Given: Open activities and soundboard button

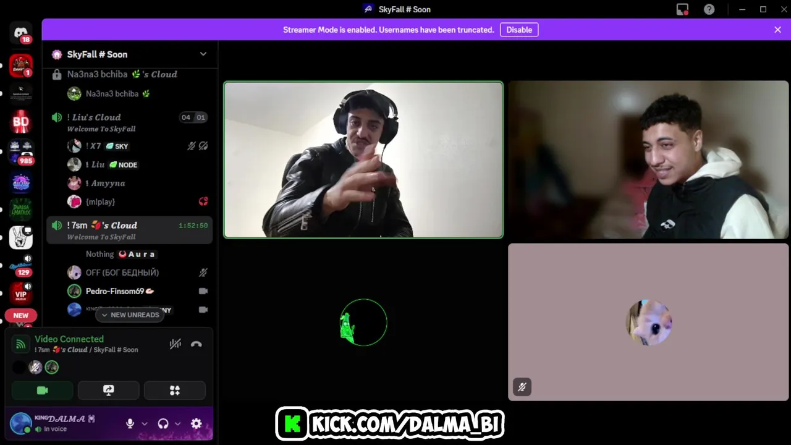Looking at the screenshot, I should [175, 390].
